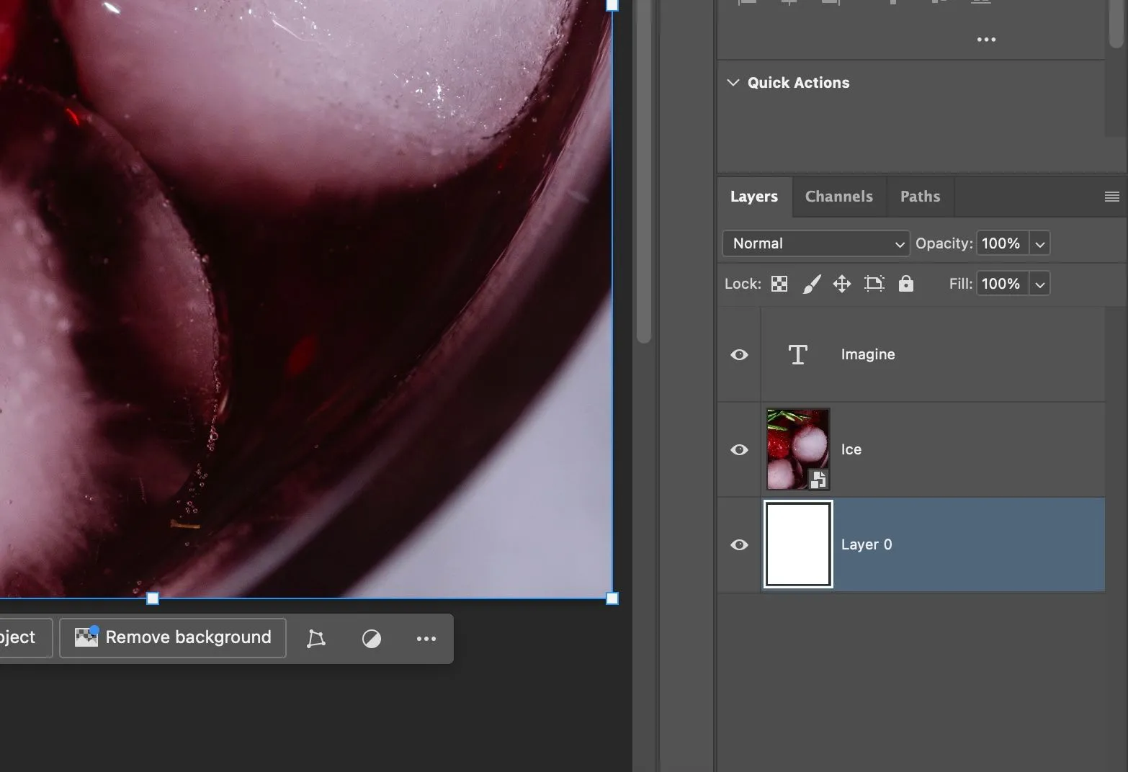Collapse the Quick Actions section
Image resolution: width=1128 pixels, height=772 pixels.
(733, 82)
